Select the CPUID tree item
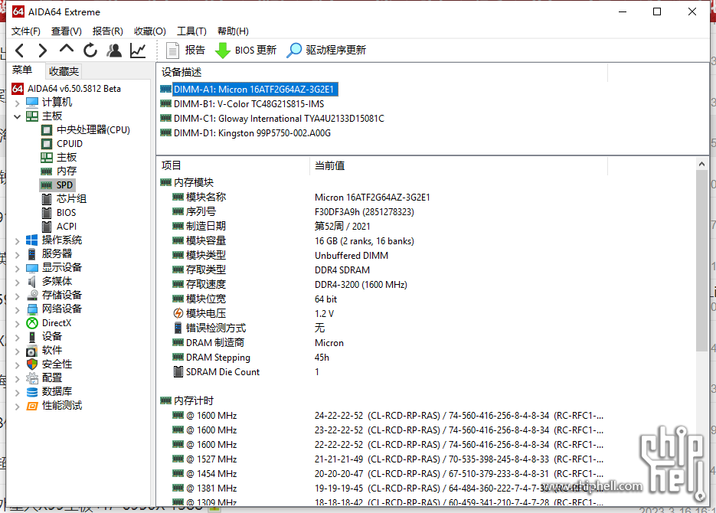The image size is (716, 513). 70,144
